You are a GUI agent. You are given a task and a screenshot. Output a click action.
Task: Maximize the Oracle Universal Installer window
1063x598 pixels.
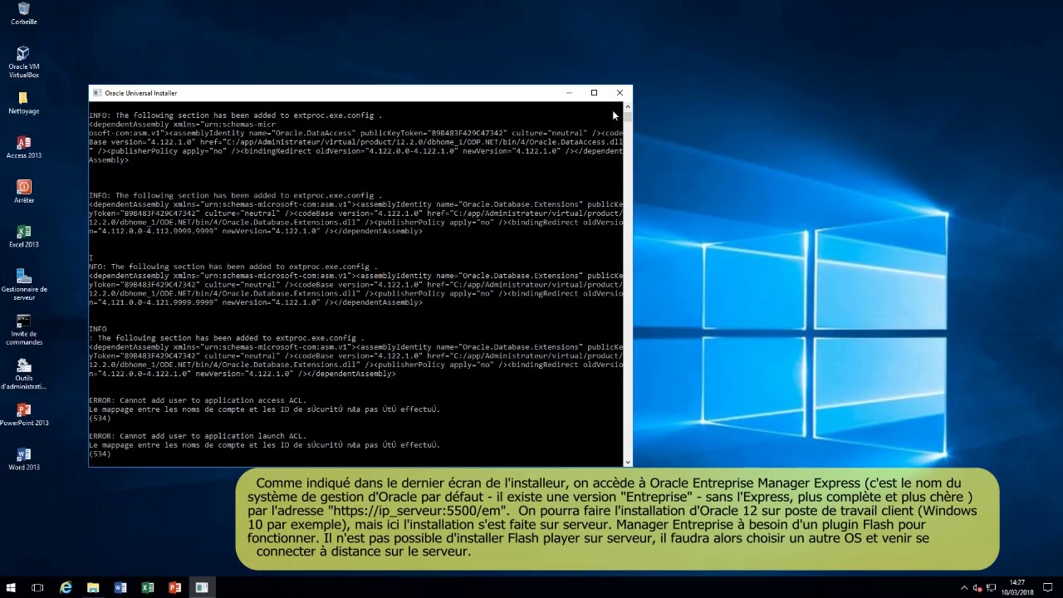coord(594,93)
